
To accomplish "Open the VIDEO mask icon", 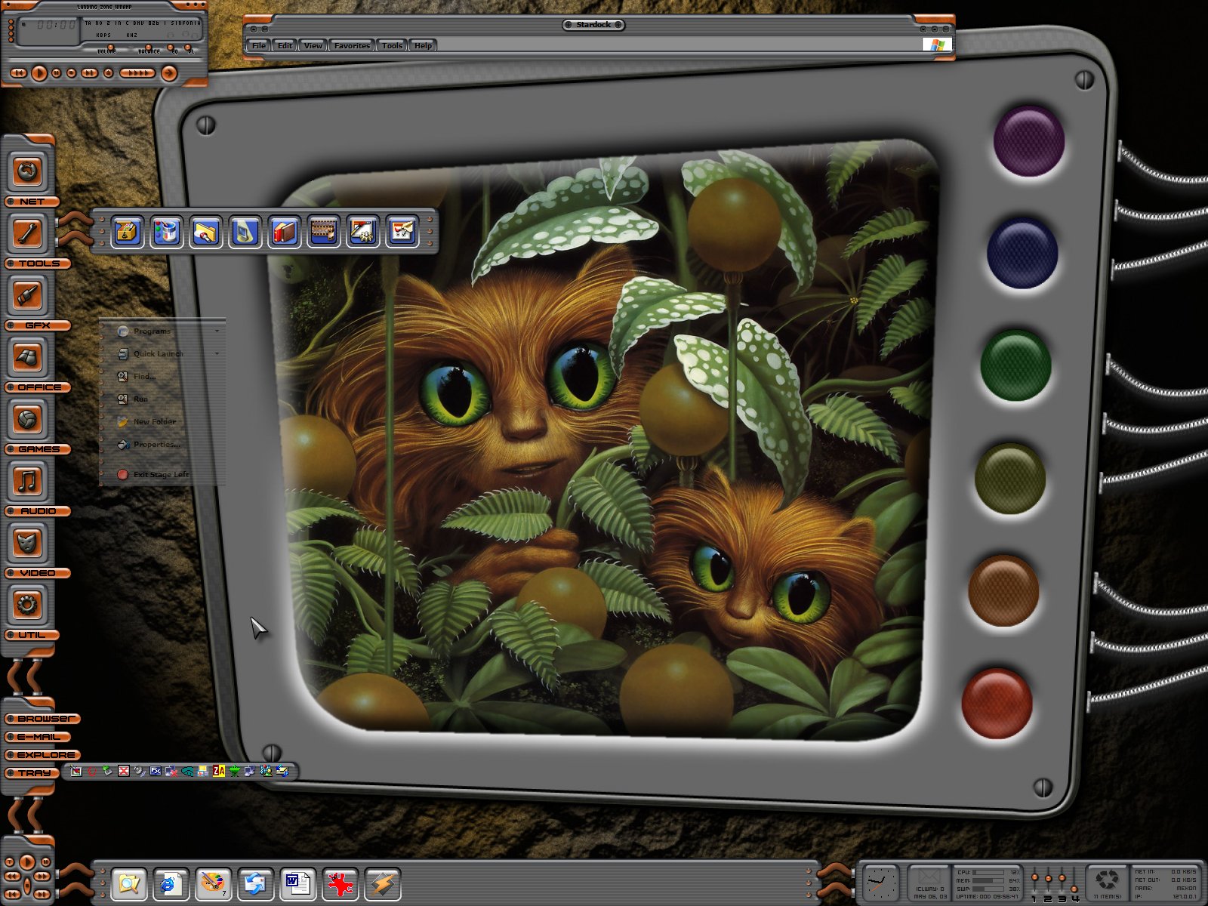I will (28, 542).
